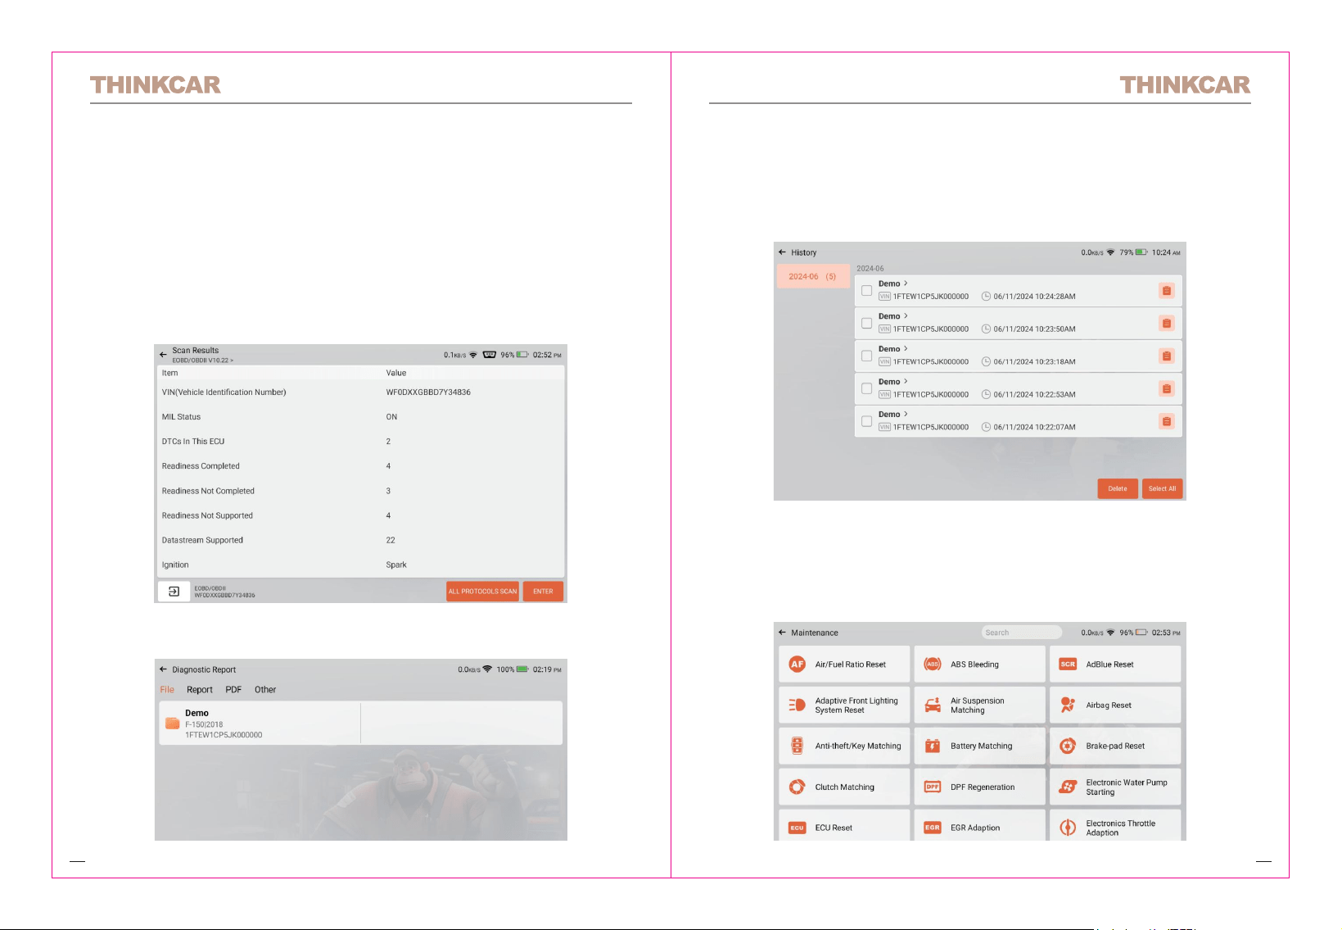Viewport: 1342px width, 930px height.
Task: Switch to the Report tab
Action: (x=200, y=690)
